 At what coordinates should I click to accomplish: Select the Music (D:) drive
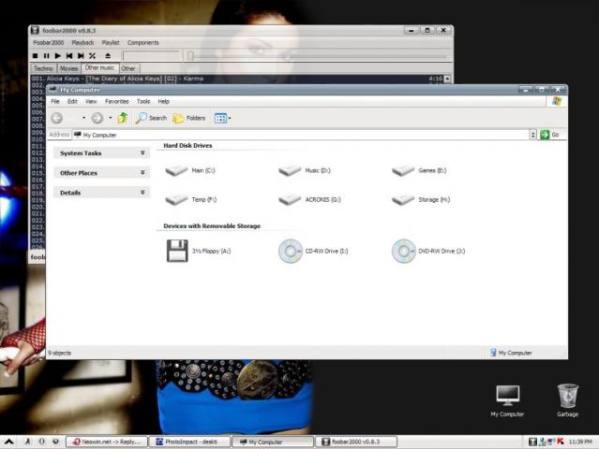click(305, 170)
